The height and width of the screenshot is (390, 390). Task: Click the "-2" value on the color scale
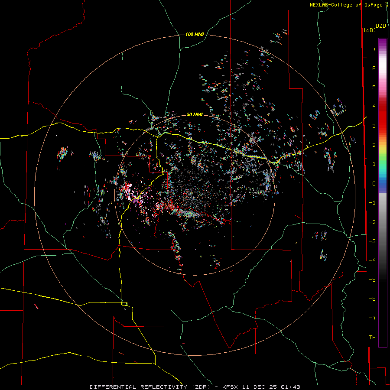pos(372,222)
